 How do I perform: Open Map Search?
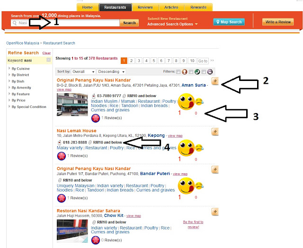(x=229, y=22)
